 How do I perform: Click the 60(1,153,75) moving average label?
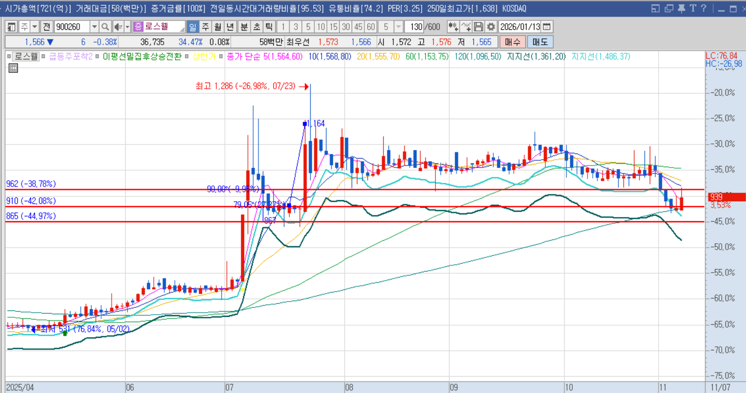(427, 56)
